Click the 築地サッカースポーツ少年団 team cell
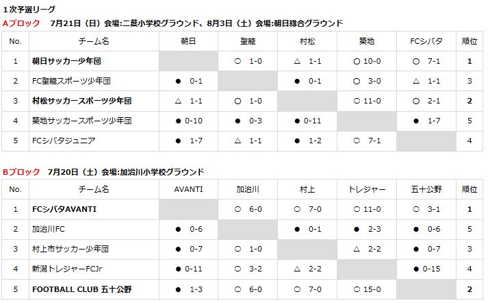Screen dimensions: 488x303 (x=82, y=121)
